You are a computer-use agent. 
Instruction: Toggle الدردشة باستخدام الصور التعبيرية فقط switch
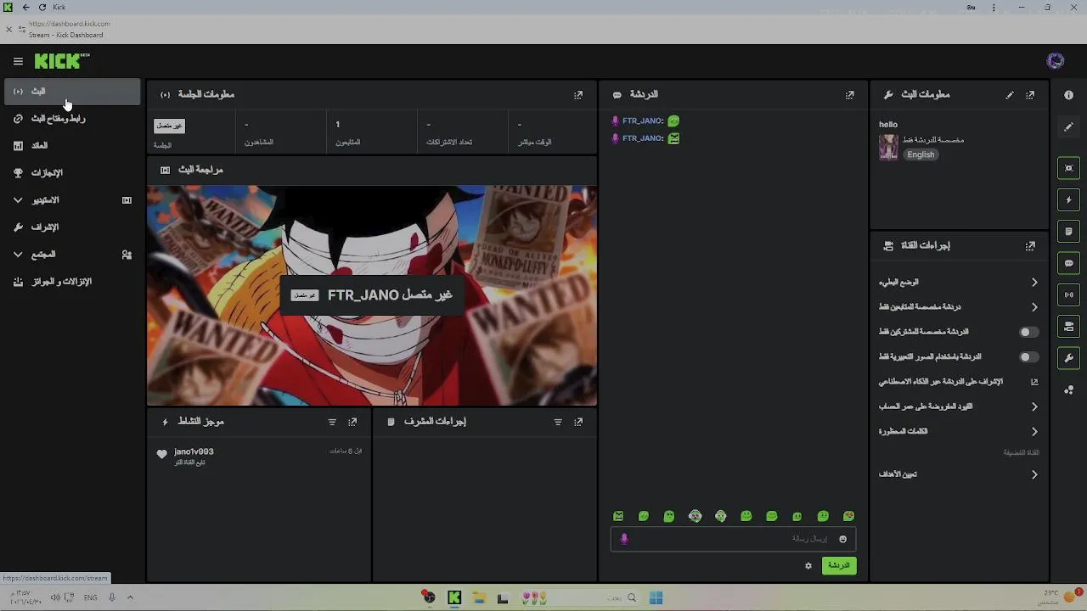[x=1028, y=357]
